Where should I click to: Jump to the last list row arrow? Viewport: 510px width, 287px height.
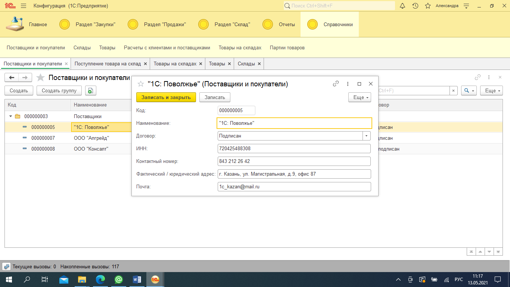(x=498, y=251)
